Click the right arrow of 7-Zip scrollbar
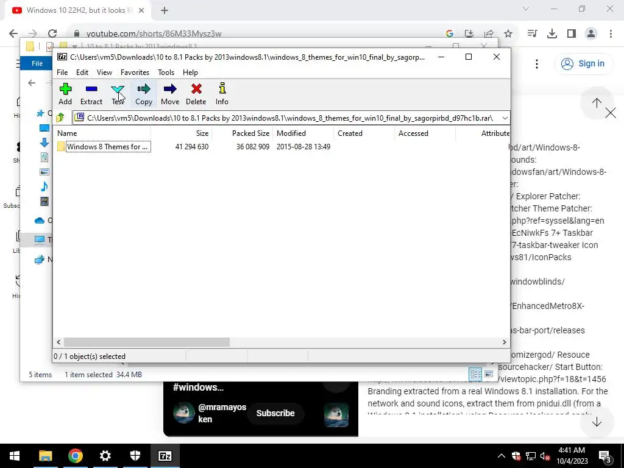The height and width of the screenshot is (468, 624). click(504, 342)
